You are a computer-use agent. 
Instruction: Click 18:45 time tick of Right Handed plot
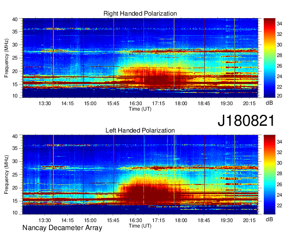[204, 103]
